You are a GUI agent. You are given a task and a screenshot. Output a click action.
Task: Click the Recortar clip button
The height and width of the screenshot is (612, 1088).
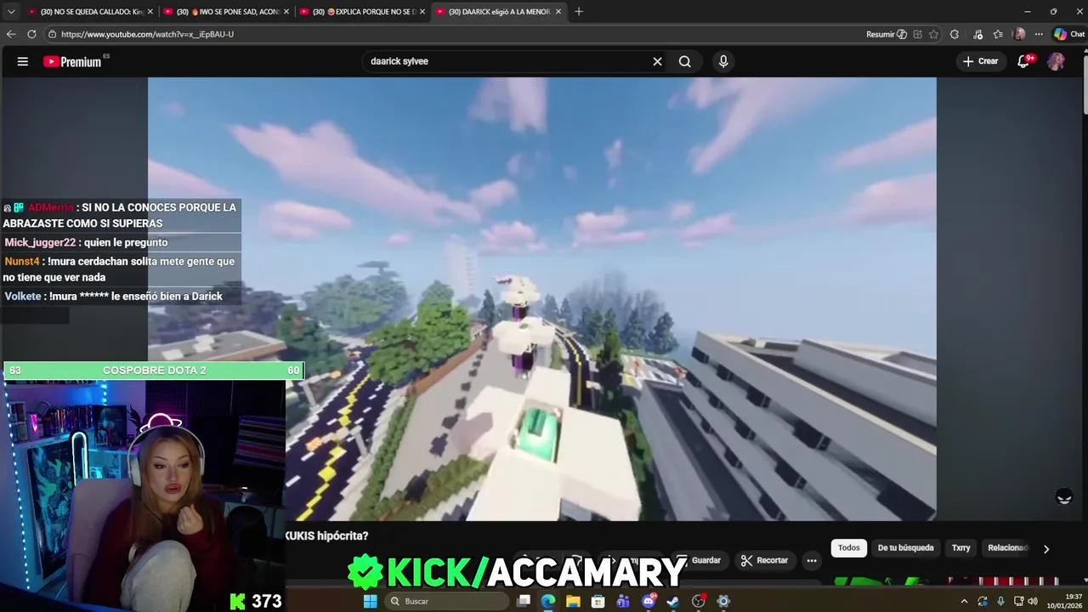[764, 560]
